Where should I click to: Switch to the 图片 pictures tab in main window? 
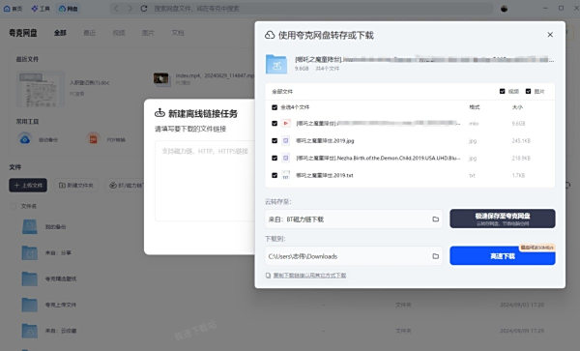pyautogui.click(x=148, y=33)
